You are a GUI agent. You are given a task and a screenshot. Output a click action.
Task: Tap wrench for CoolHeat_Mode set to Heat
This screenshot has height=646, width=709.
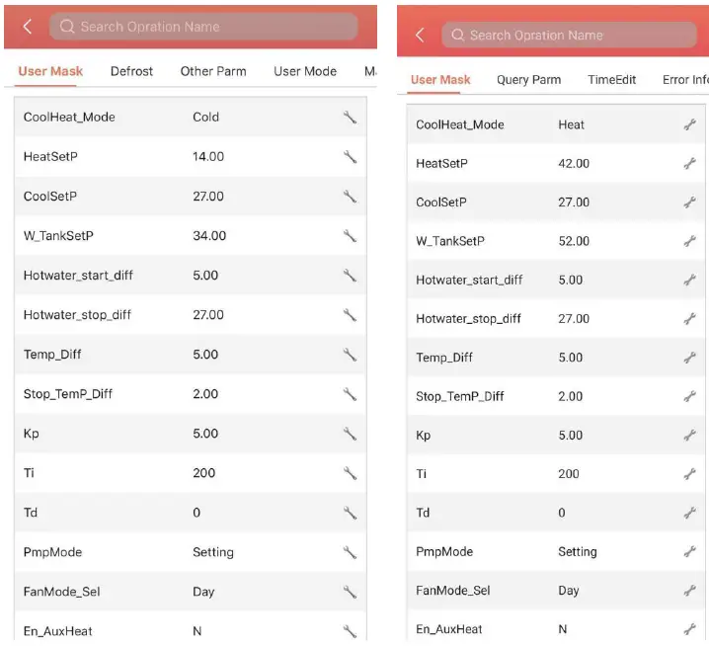click(x=689, y=125)
